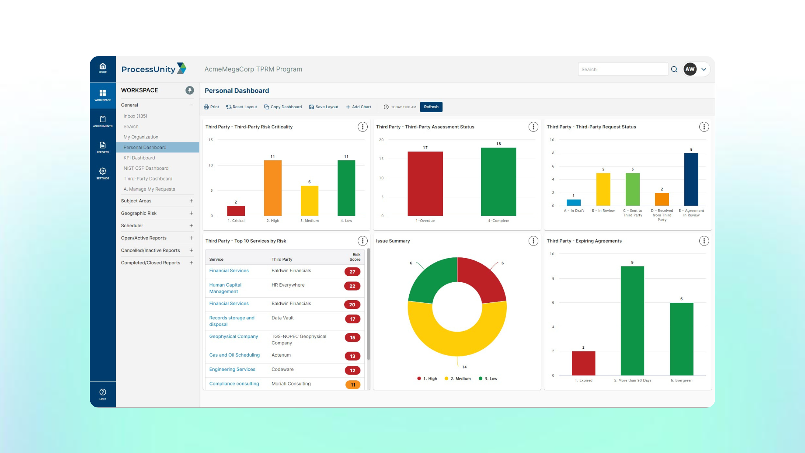Open options menu for Expiring Agreements chart

[704, 241]
